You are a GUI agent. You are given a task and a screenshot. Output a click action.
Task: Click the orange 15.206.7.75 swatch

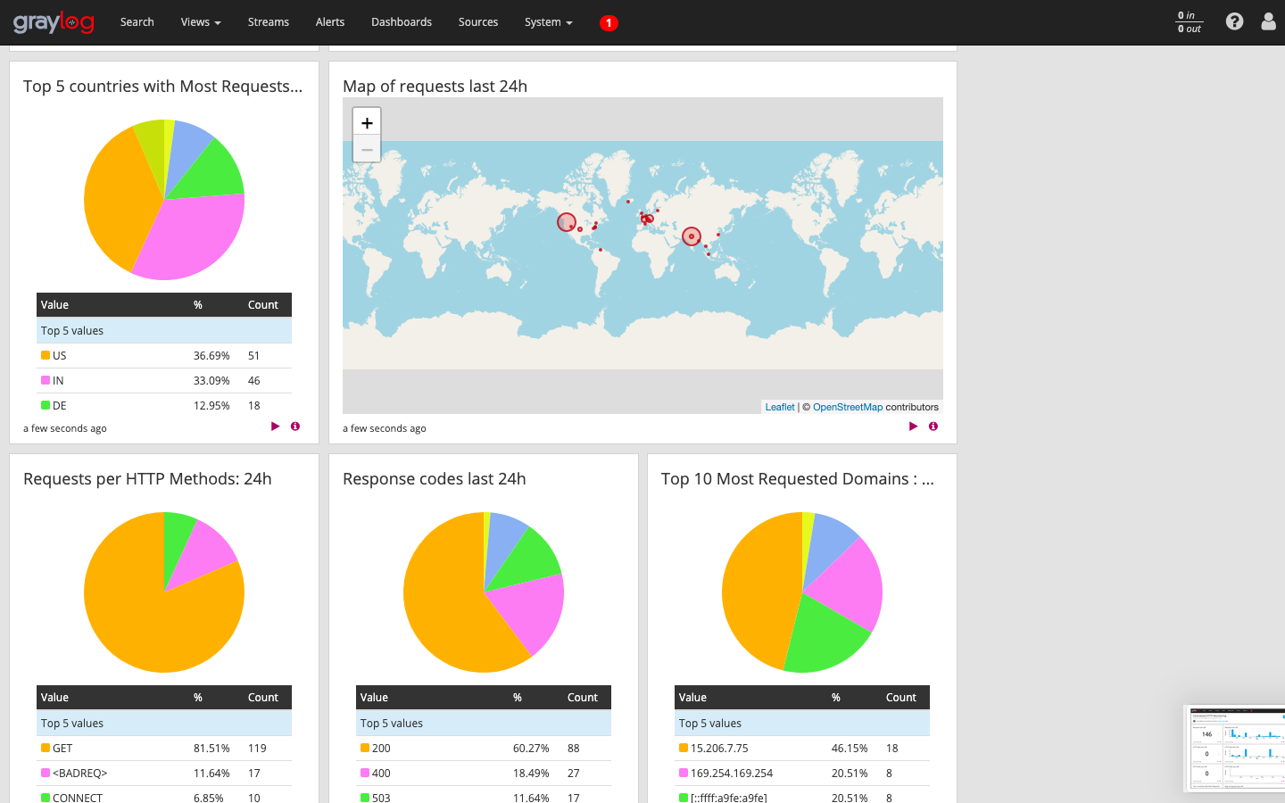point(684,748)
